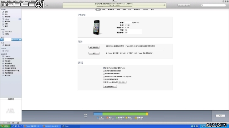Open Podcast library in the sidebar

click(x=7, y=19)
